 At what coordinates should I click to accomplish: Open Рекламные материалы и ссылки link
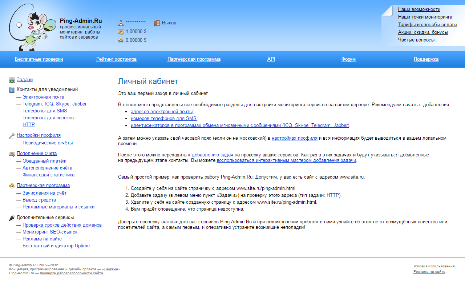(58, 207)
